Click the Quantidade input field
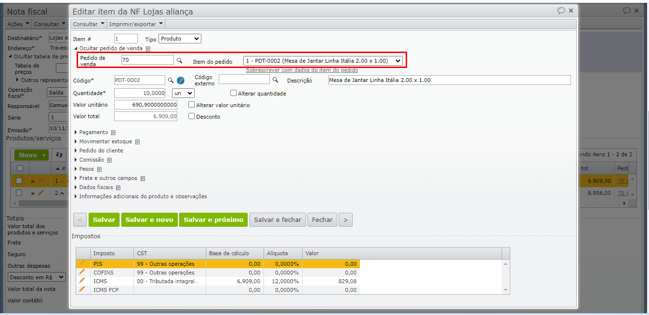 (x=140, y=93)
